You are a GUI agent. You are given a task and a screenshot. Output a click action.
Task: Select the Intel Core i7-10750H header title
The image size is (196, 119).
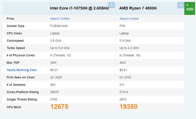click(x=79, y=8)
